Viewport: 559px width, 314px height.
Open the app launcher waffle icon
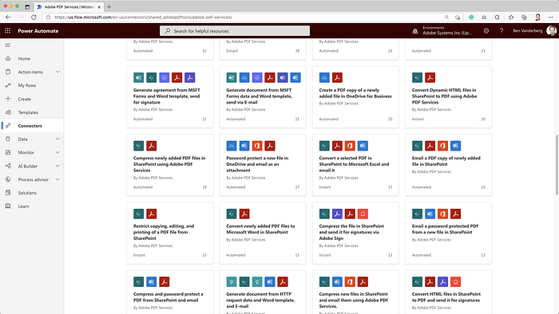[x=7, y=31]
